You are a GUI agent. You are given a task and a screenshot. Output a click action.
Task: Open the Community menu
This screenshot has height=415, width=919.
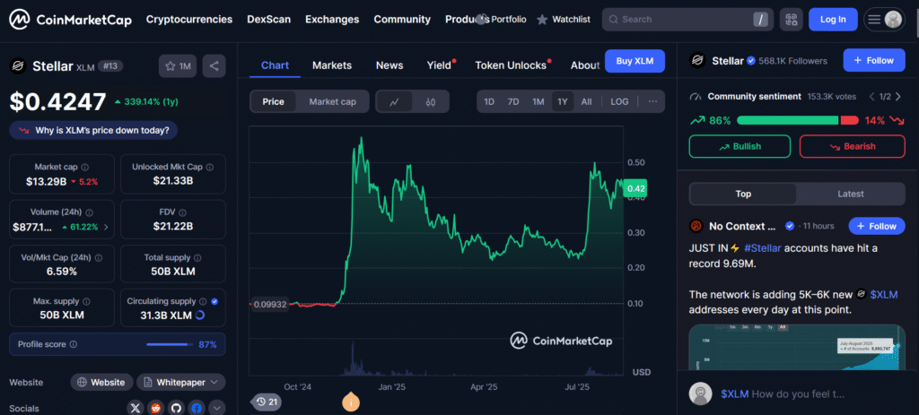(x=402, y=20)
